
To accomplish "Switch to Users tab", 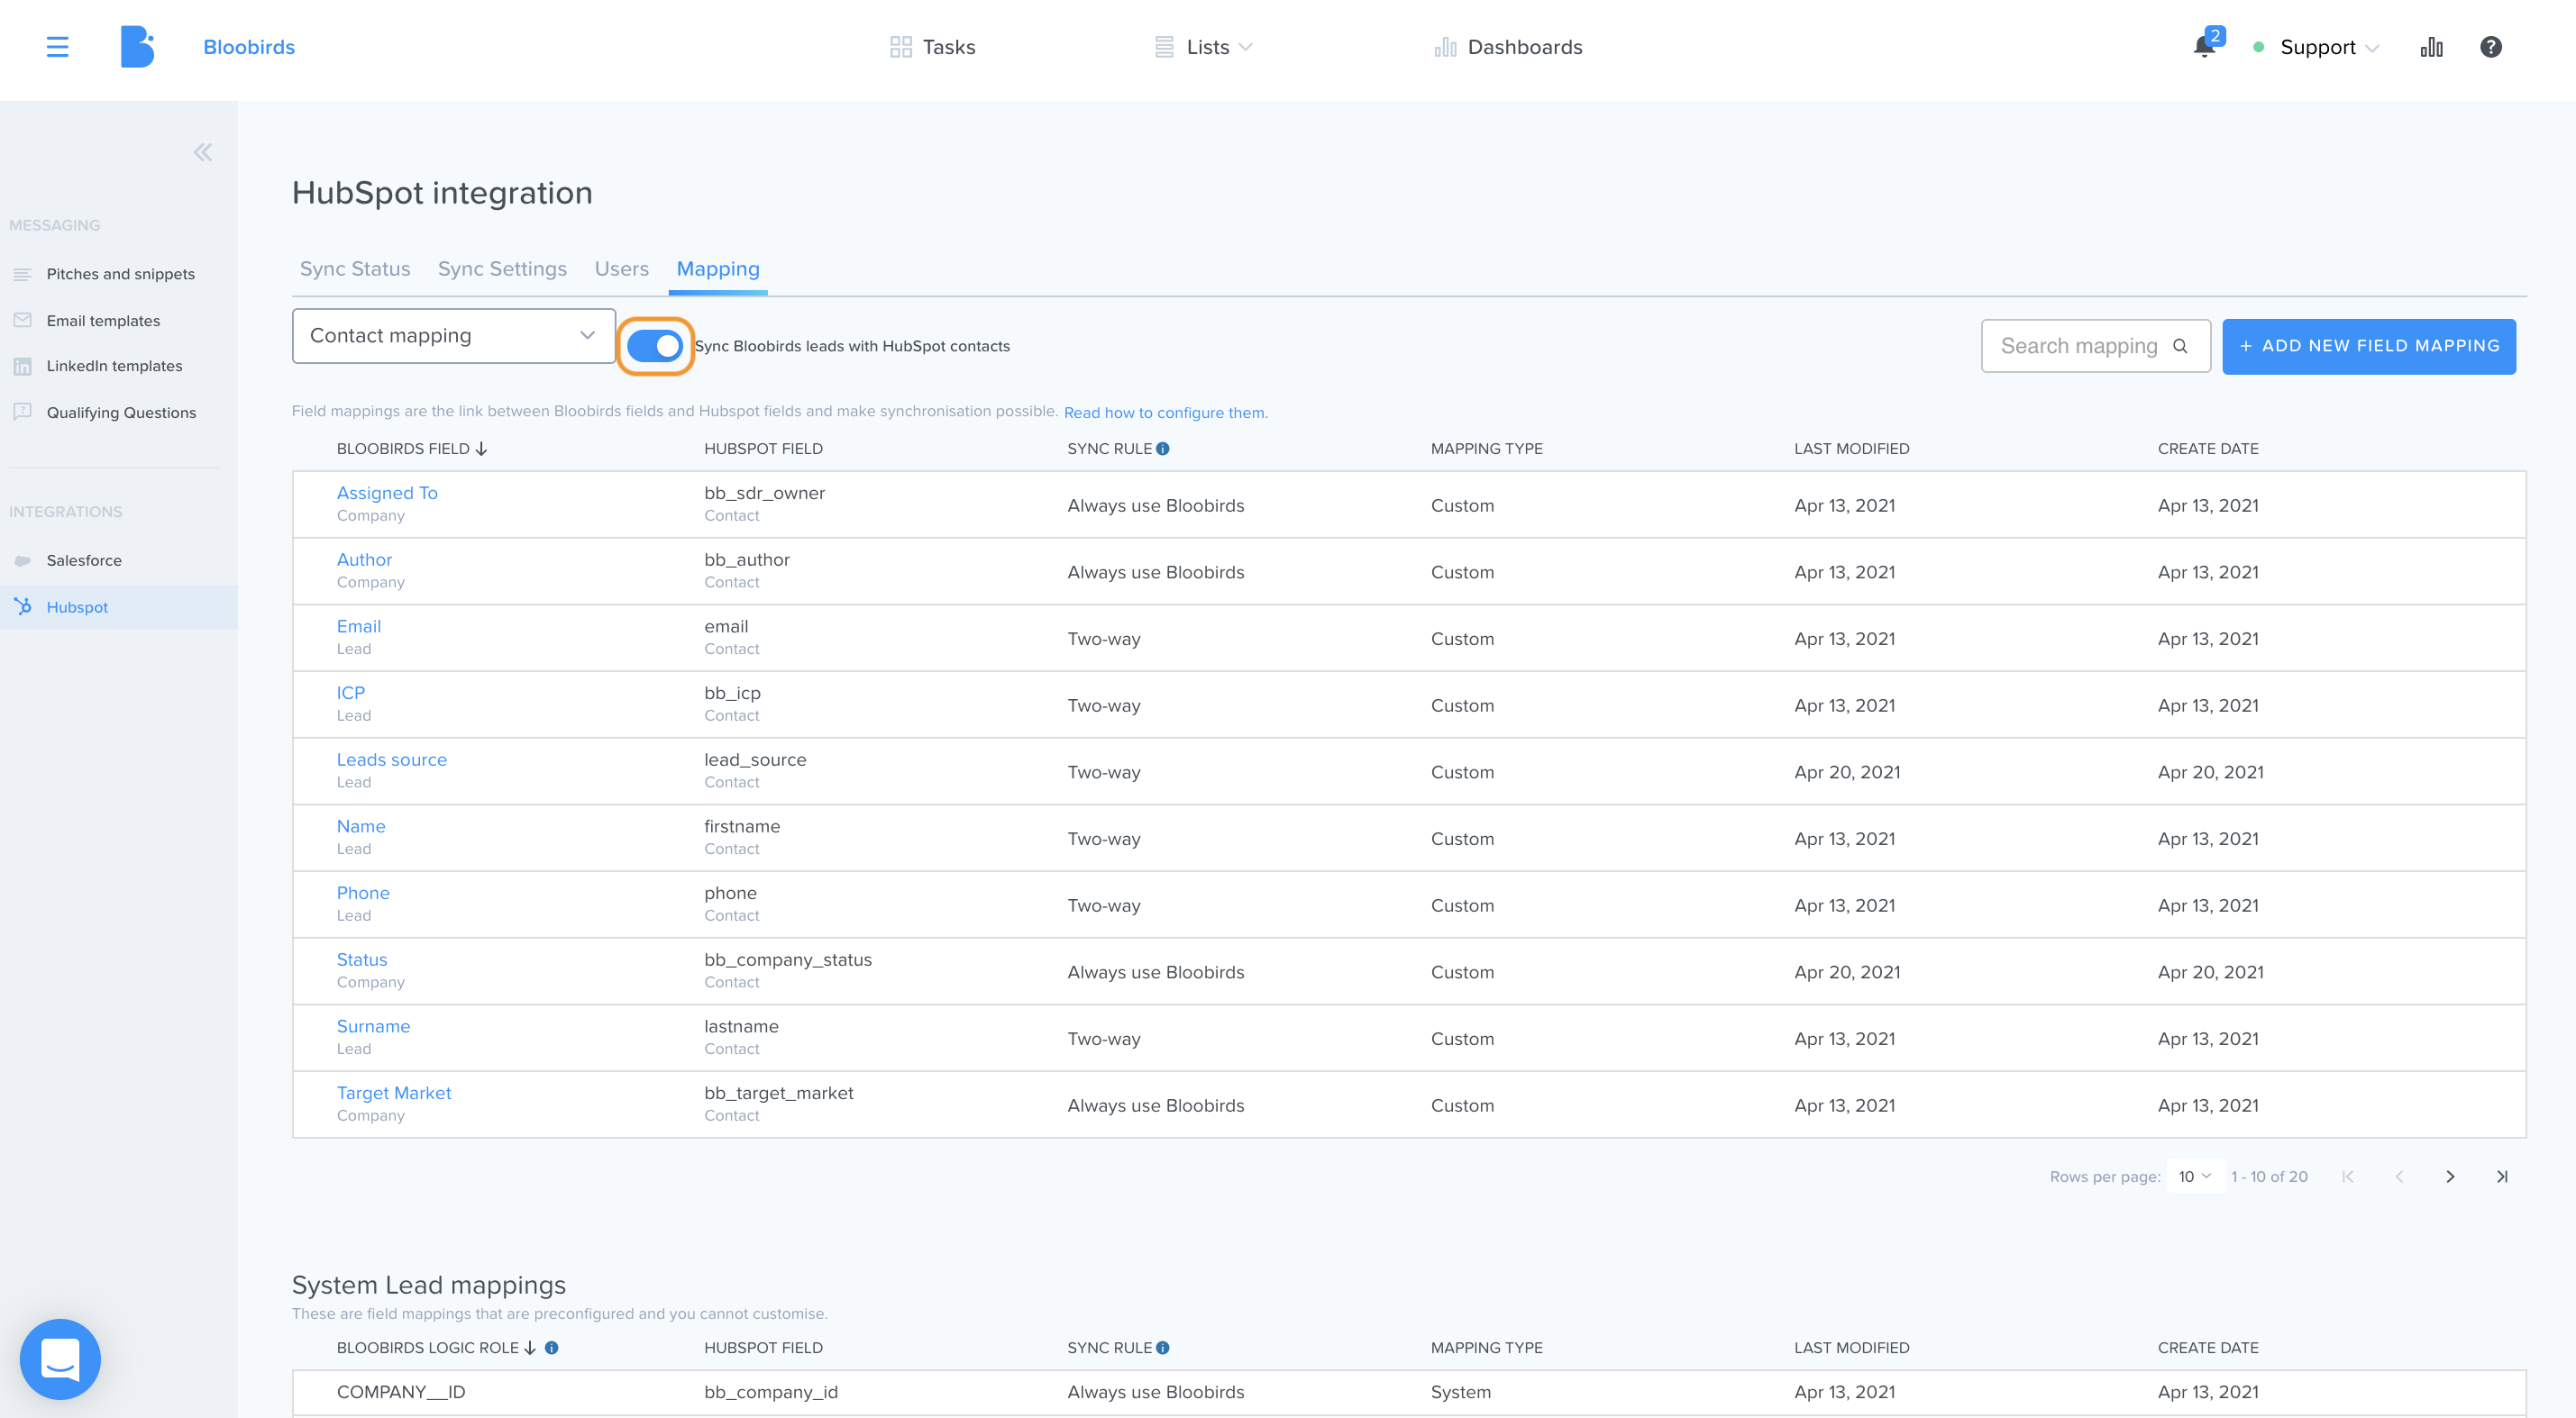I will click(x=621, y=268).
